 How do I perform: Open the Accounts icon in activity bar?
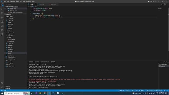point(2,83)
